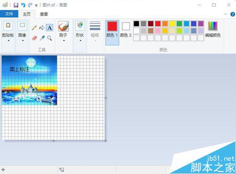Viewport: 236px width, 174px height.
Task: Select the Pencil tool
Action: [x=34, y=28]
